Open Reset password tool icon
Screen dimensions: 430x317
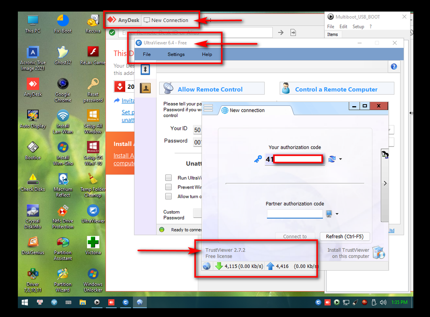(93, 90)
